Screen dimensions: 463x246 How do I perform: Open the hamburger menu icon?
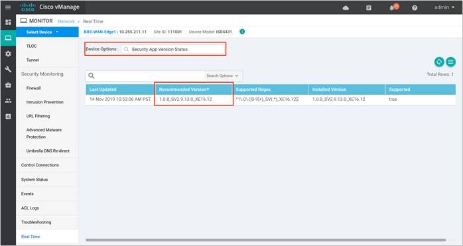point(8,7)
